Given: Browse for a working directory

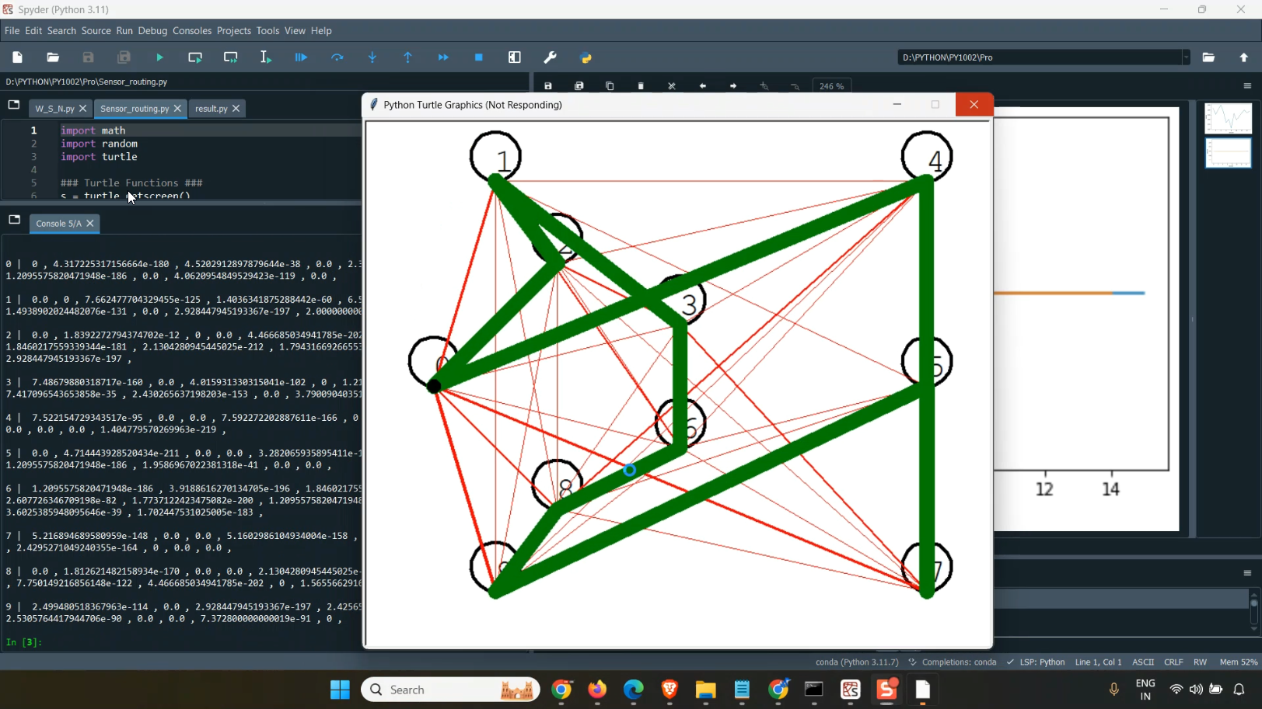Looking at the screenshot, I should point(1208,57).
